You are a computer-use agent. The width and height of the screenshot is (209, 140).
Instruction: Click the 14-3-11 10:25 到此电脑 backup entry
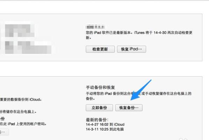click(x=105, y=129)
